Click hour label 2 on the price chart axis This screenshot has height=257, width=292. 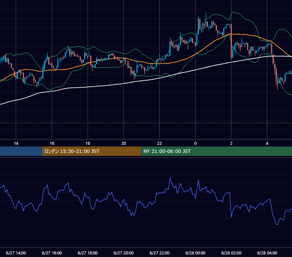coord(231,143)
